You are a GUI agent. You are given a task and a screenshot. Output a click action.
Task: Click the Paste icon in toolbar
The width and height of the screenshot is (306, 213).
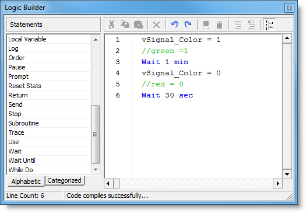[x=139, y=25]
